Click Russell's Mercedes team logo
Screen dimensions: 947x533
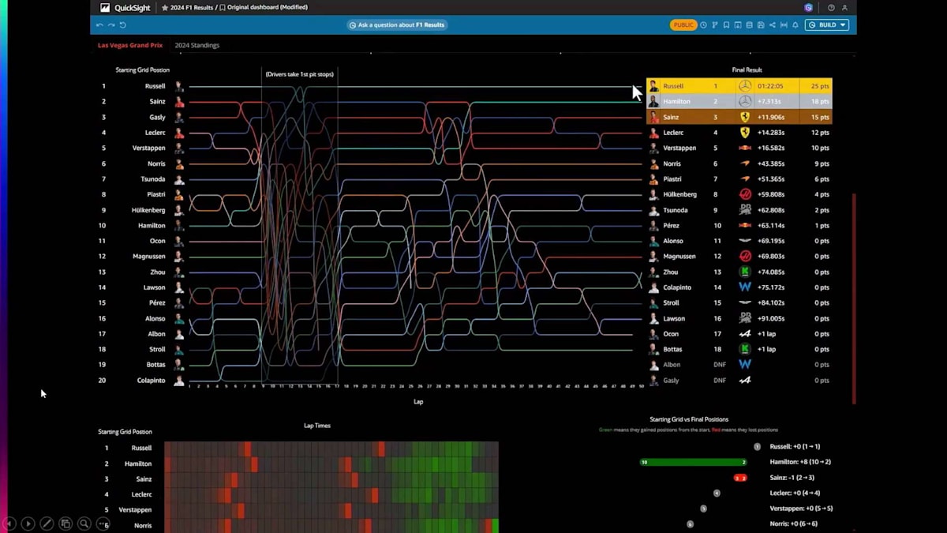[x=745, y=86]
